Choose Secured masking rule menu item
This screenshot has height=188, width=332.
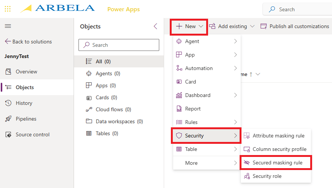click(x=277, y=163)
